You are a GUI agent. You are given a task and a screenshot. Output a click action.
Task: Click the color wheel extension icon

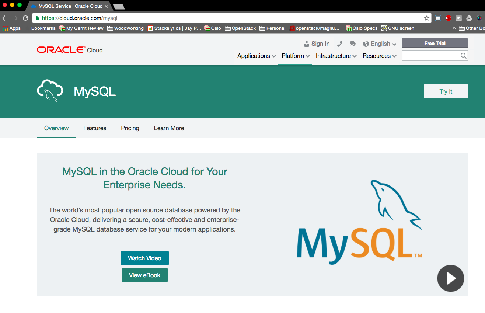point(479,18)
